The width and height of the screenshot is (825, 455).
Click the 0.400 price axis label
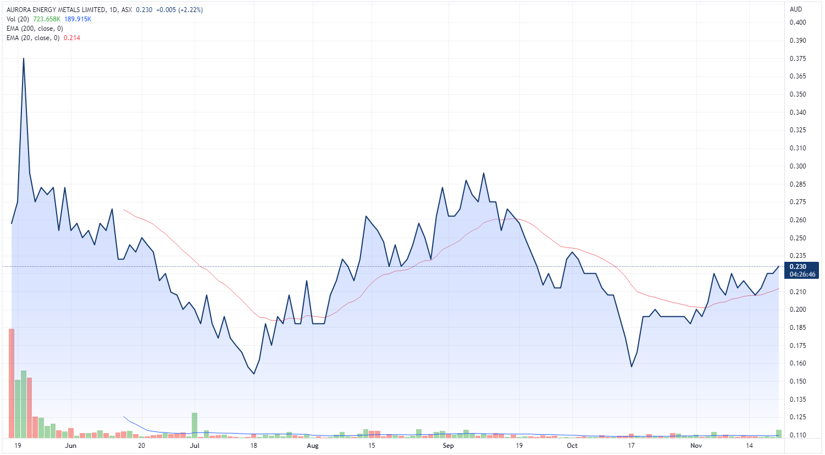coord(798,23)
